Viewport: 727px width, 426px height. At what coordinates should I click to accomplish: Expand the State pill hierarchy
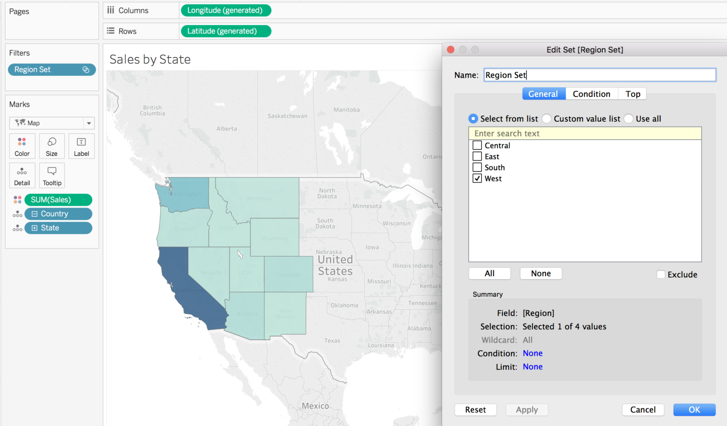(x=35, y=228)
